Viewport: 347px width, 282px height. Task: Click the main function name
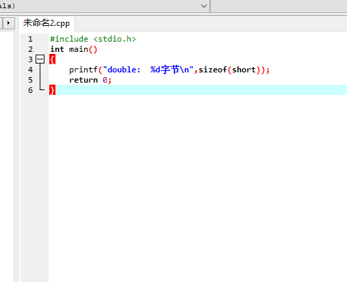pos(79,49)
